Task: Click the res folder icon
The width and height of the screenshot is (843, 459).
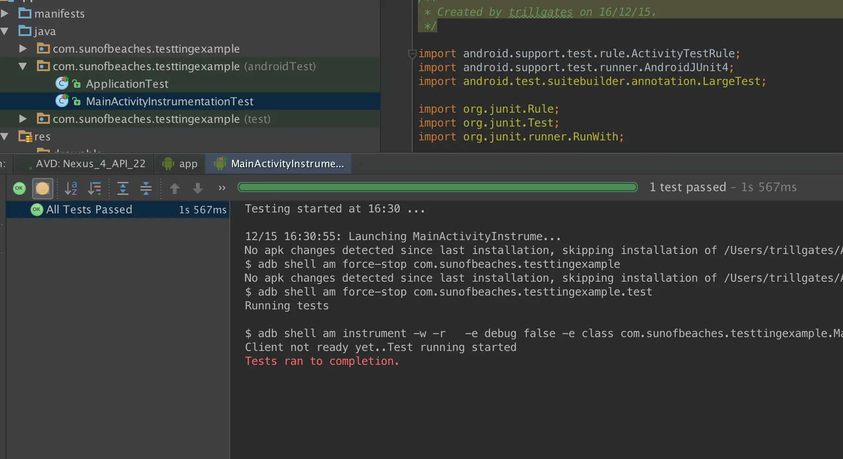Action: point(25,136)
